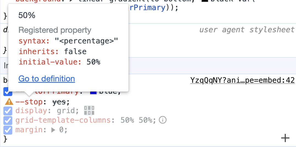Open the blue color swatch picker
Screen dimensions: 296x147
93,92
